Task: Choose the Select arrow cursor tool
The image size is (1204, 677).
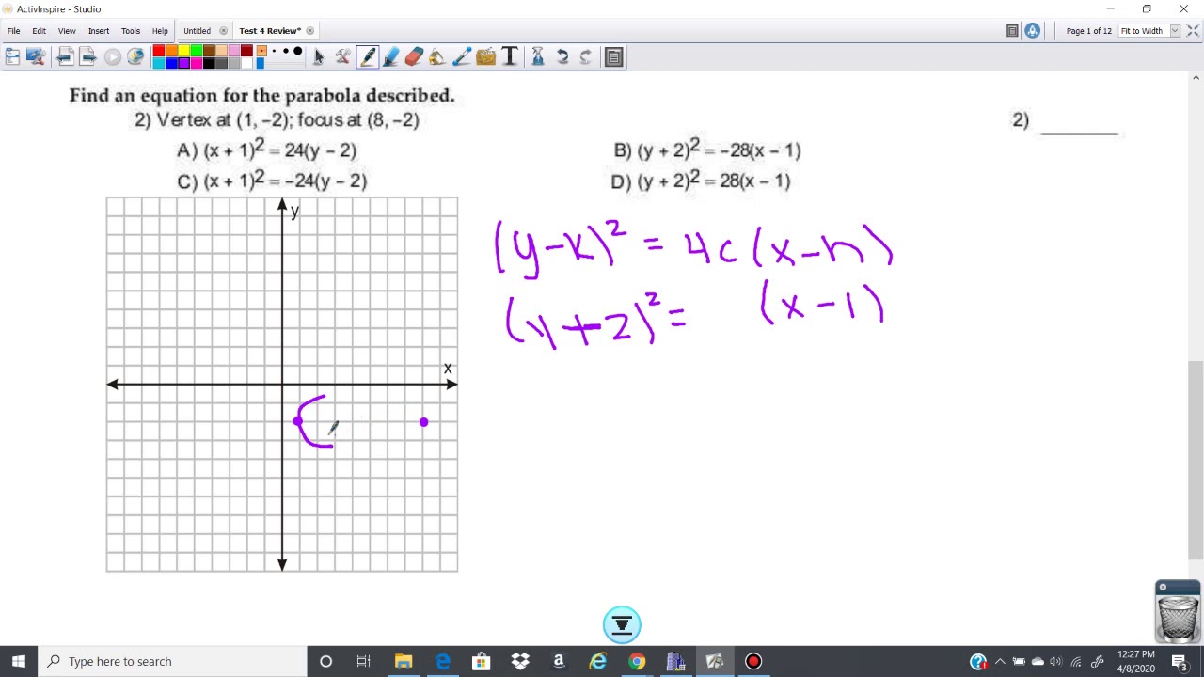Action: [319, 57]
